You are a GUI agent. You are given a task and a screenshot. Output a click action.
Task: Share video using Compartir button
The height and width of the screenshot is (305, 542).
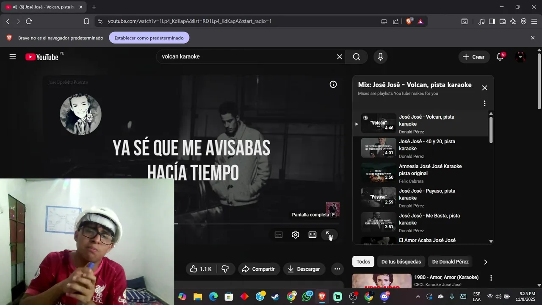258,269
